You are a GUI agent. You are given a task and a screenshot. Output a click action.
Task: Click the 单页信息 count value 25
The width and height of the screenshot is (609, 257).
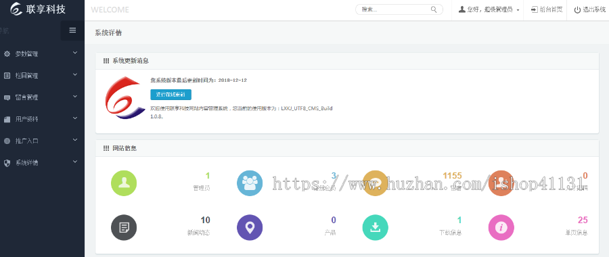coord(583,220)
